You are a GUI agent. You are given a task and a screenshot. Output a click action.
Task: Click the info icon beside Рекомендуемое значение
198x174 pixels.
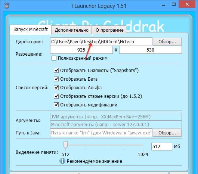click(62, 161)
